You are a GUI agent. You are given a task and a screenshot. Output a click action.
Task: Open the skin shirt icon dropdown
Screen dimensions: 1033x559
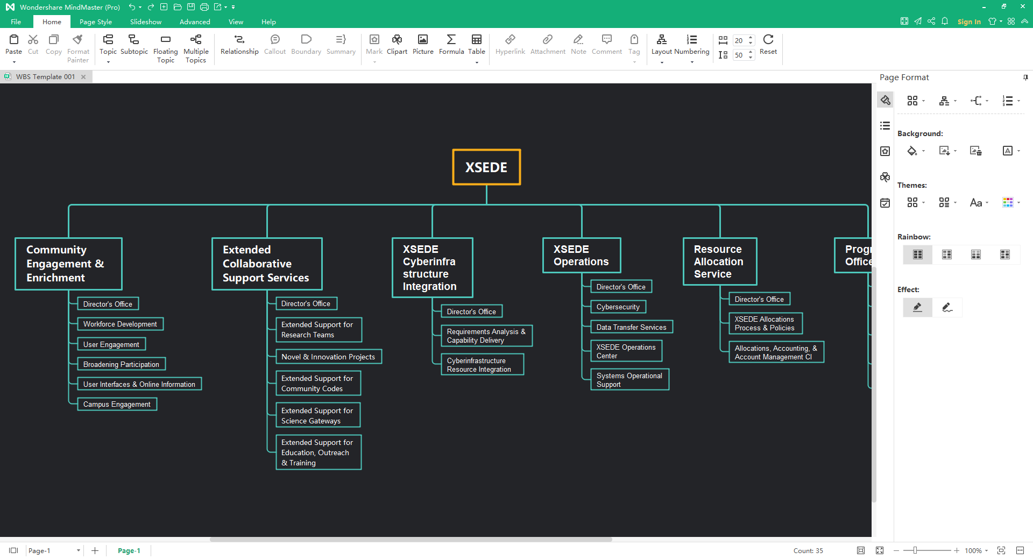(995, 22)
